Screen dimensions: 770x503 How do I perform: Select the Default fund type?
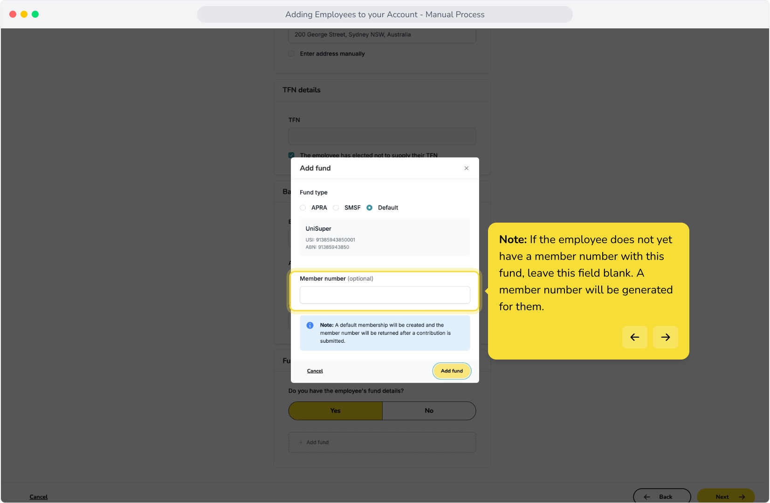370,208
